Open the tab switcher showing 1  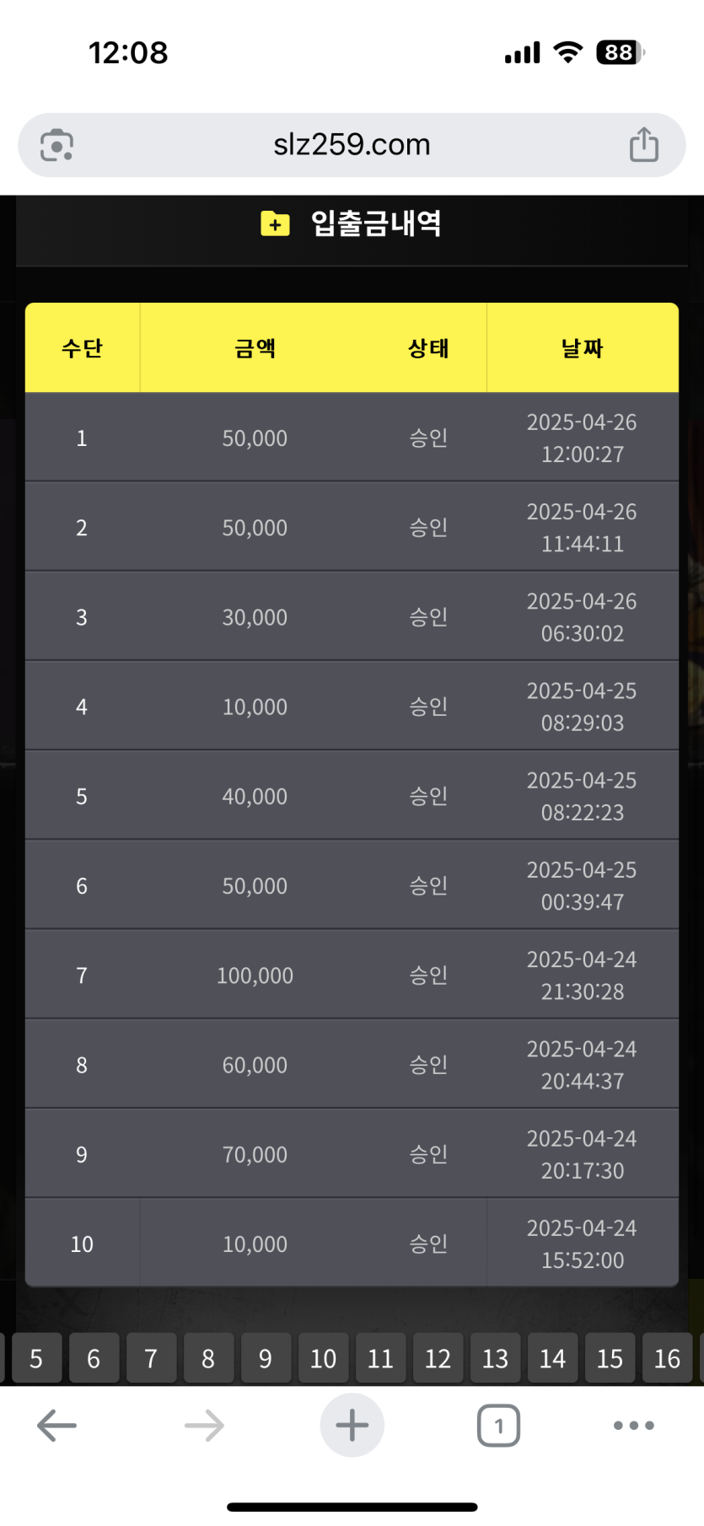[x=498, y=1426]
